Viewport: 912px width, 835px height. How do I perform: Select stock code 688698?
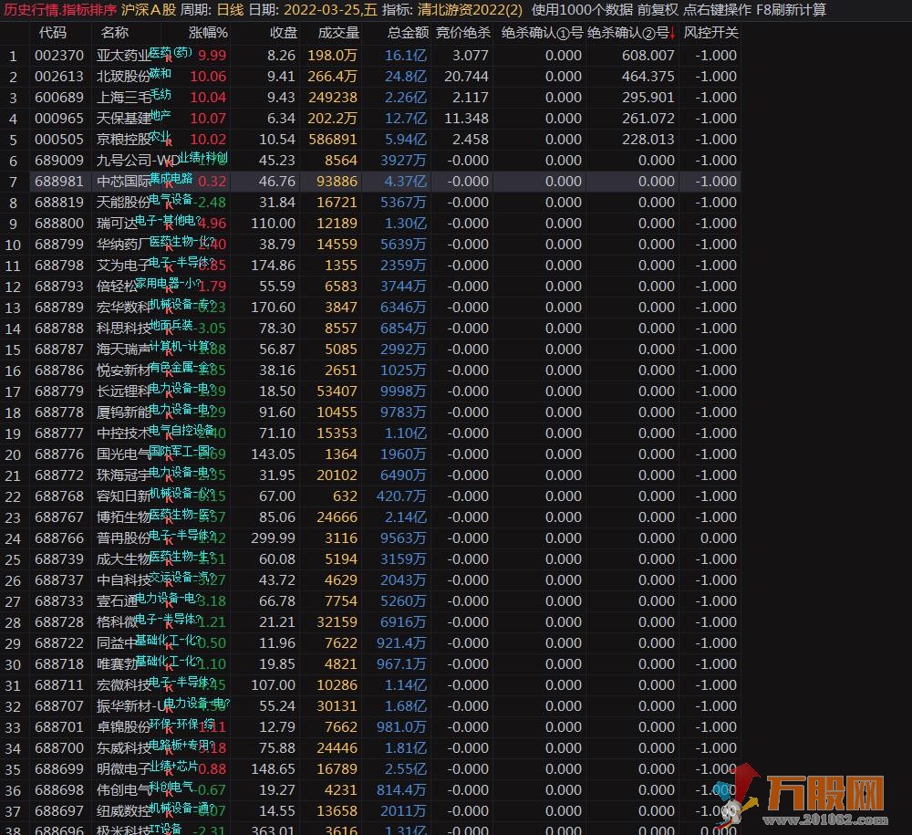click(x=59, y=789)
